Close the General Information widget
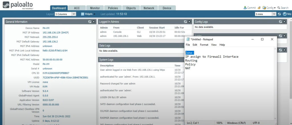The width and height of the screenshot is (292, 125). pyautogui.click(x=94, y=22)
